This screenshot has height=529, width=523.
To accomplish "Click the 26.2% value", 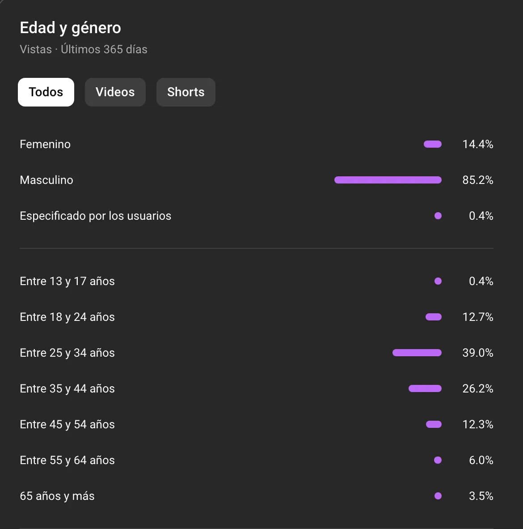I will pyautogui.click(x=477, y=388).
